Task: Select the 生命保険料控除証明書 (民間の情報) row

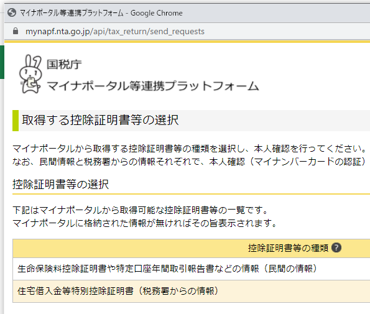Action: point(192,269)
